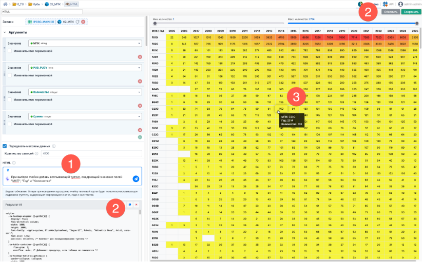Image resolution: width=422 pixels, height=262 pixels.
Task: Send the AI prompt with the blue arrow button
Action: click(x=136, y=178)
